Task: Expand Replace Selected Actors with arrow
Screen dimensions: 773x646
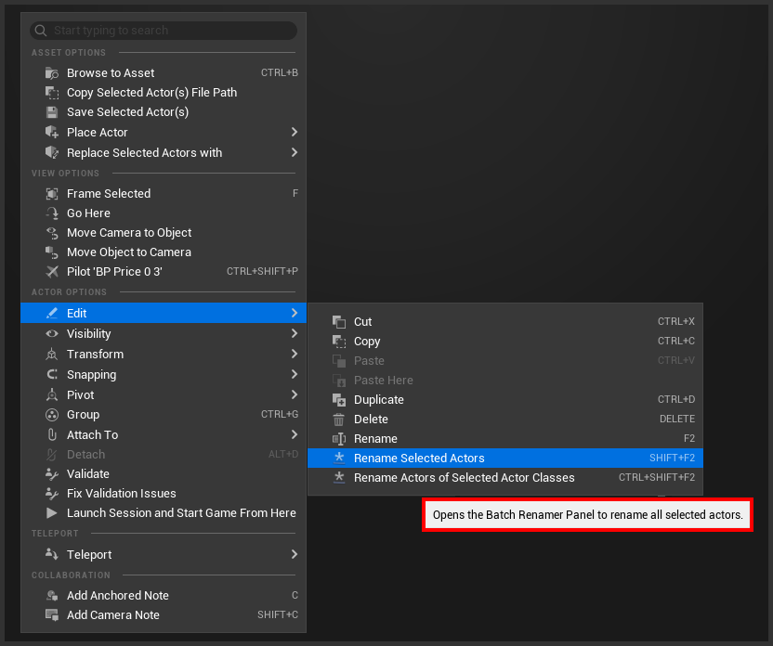Action: click(295, 152)
